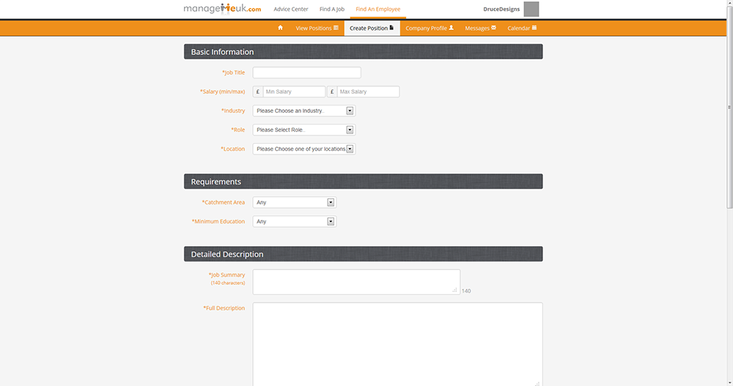Expand the Location dropdown
The image size is (733, 386).
point(304,149)
